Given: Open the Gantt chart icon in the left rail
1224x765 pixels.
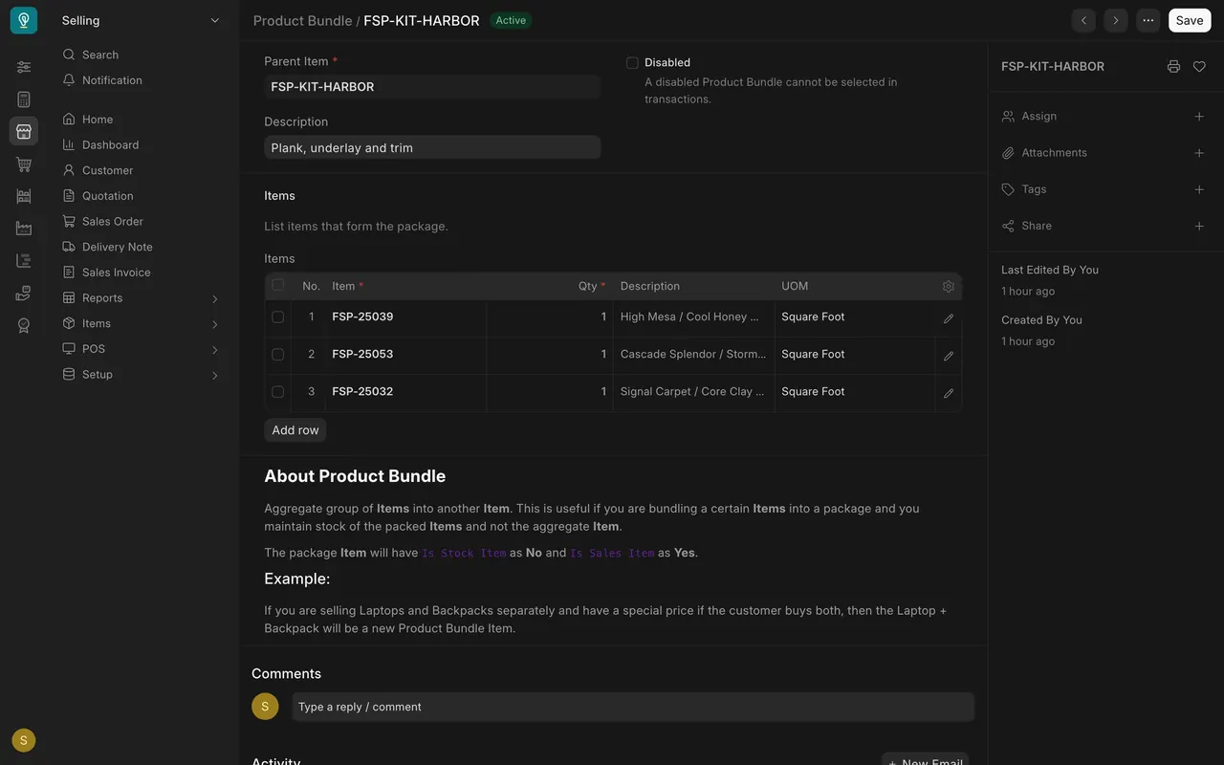Looking at the screenshot, I should coord(24,261).
